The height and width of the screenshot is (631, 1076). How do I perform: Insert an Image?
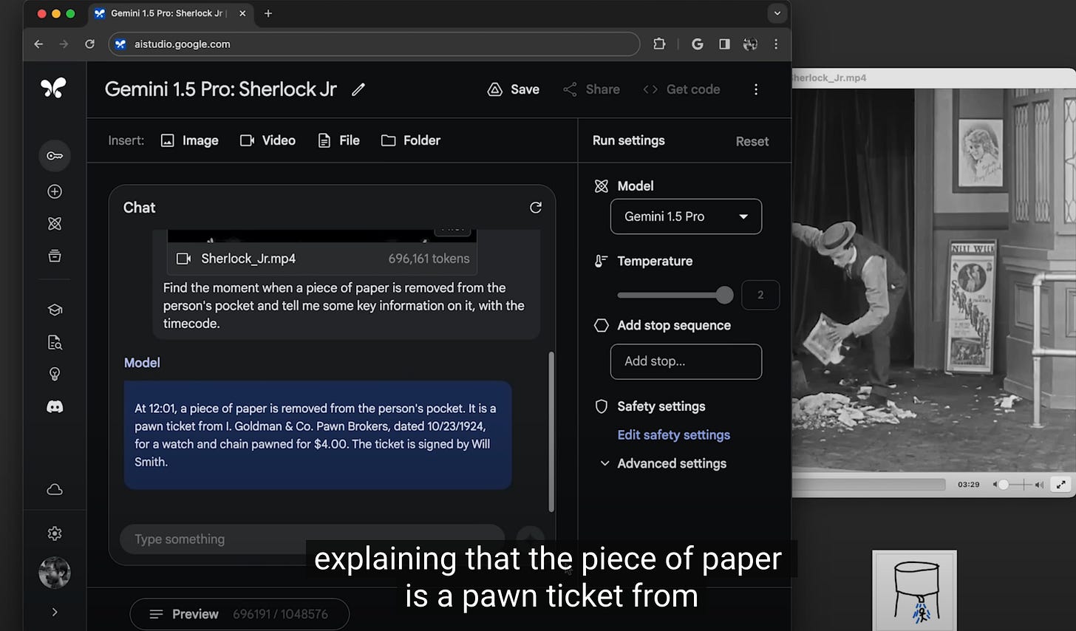190,140
